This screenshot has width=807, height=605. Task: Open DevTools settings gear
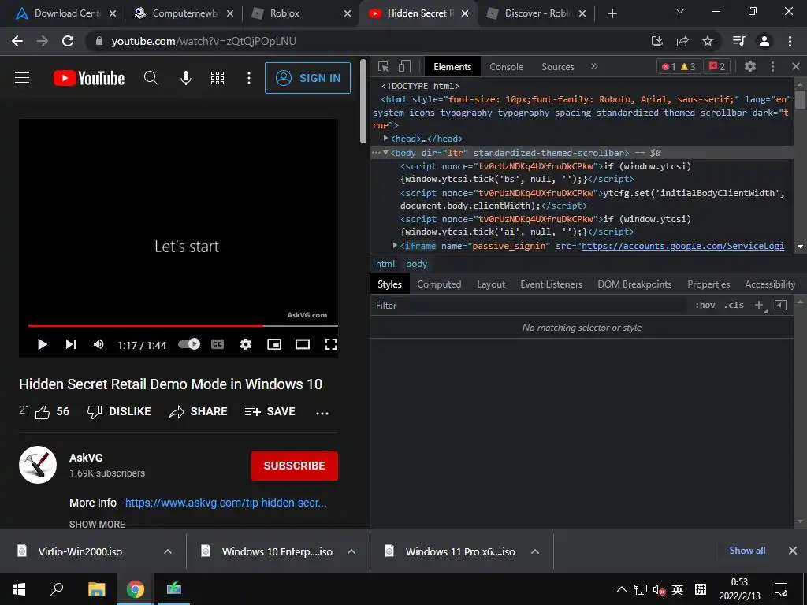coord(750,66)
